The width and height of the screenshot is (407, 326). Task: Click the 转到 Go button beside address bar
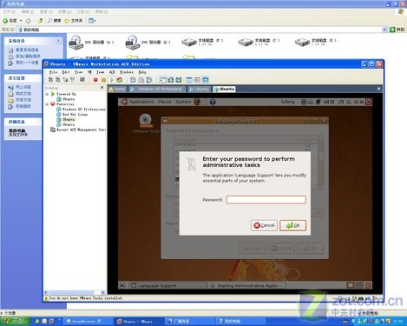pyautogui.click(x=397, y=30)
